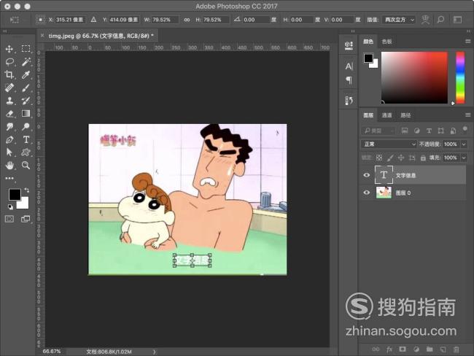This screenshot has width=474, height=356.
Task: Switch to the 色板 swatches tab
Action: coord(386,42)
